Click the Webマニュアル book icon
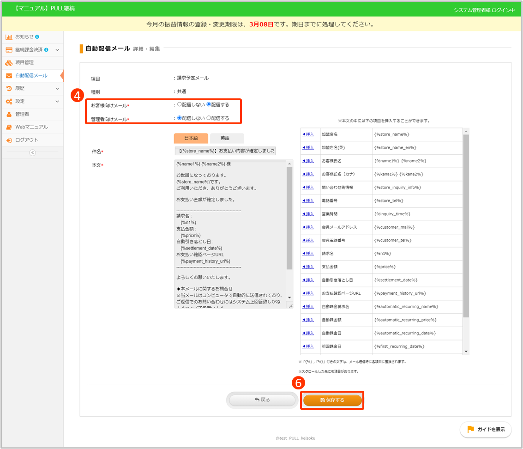The image size is (523, 449). pyautogui.click(x=9, y=127)
